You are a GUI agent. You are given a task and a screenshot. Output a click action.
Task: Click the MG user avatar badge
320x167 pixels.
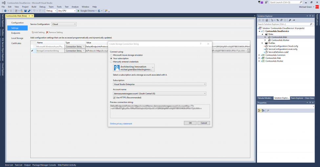(x=317, y=7)
